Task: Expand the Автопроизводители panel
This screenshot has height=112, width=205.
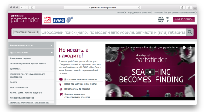Action: click(31, 45)
